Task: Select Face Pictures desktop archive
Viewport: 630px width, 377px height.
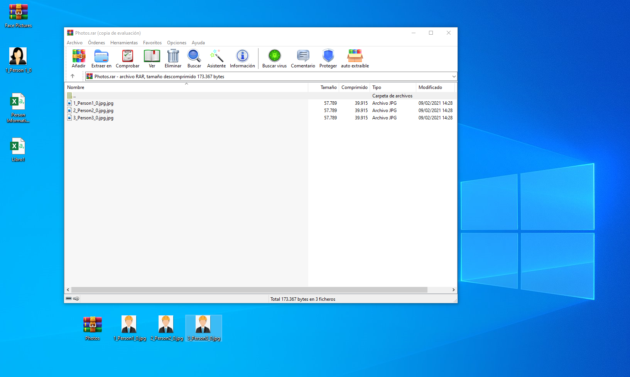Action: (18, 16)
